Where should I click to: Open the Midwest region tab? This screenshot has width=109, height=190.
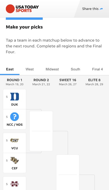click(x=52, y=69)
